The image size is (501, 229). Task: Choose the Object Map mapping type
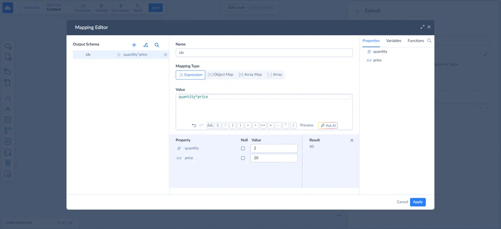[221, 75]
